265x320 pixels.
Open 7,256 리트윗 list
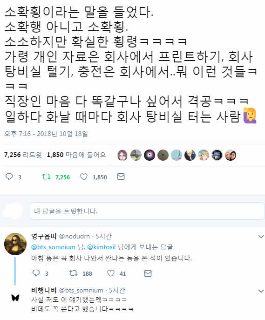coord(23,155)
